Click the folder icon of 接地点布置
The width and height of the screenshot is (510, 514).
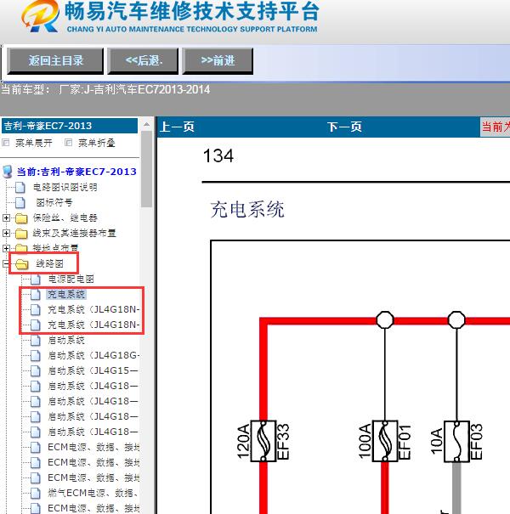[21, 248]
